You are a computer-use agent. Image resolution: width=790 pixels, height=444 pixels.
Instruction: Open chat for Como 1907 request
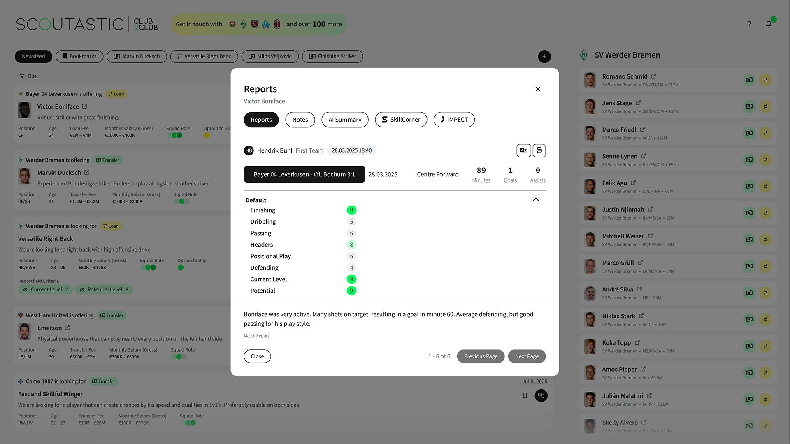click(541, 395)
